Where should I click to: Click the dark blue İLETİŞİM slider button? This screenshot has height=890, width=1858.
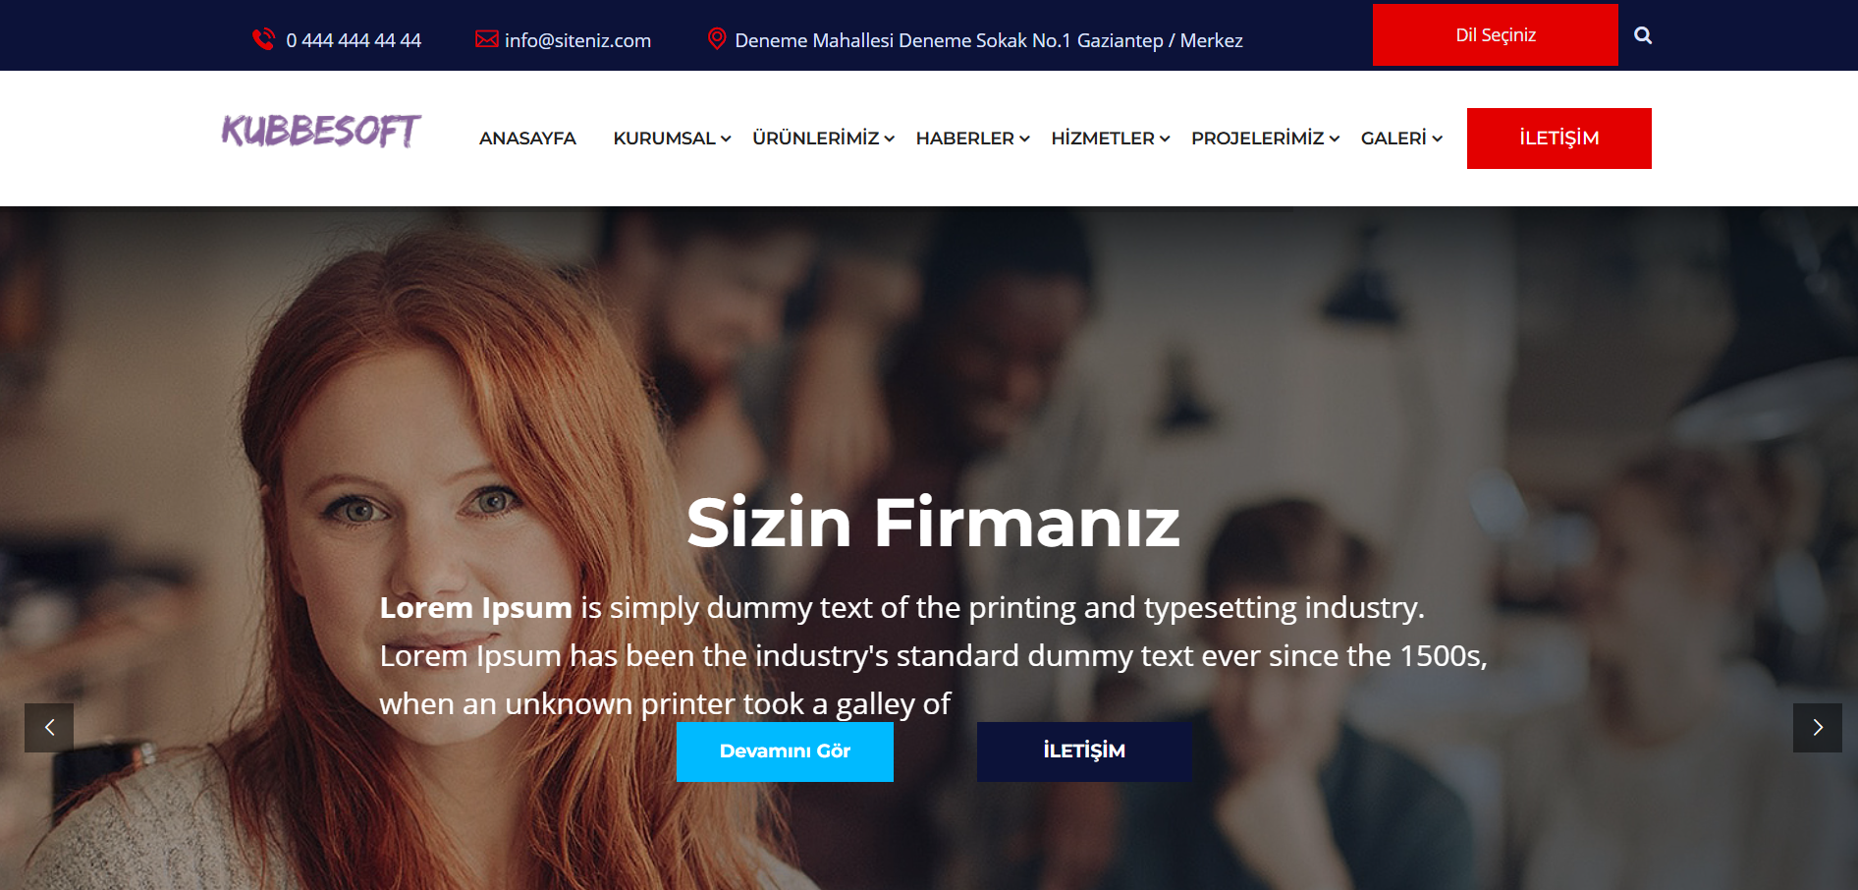1084,751
